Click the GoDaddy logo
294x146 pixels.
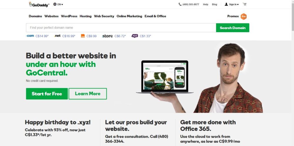[x=39, y=4]
